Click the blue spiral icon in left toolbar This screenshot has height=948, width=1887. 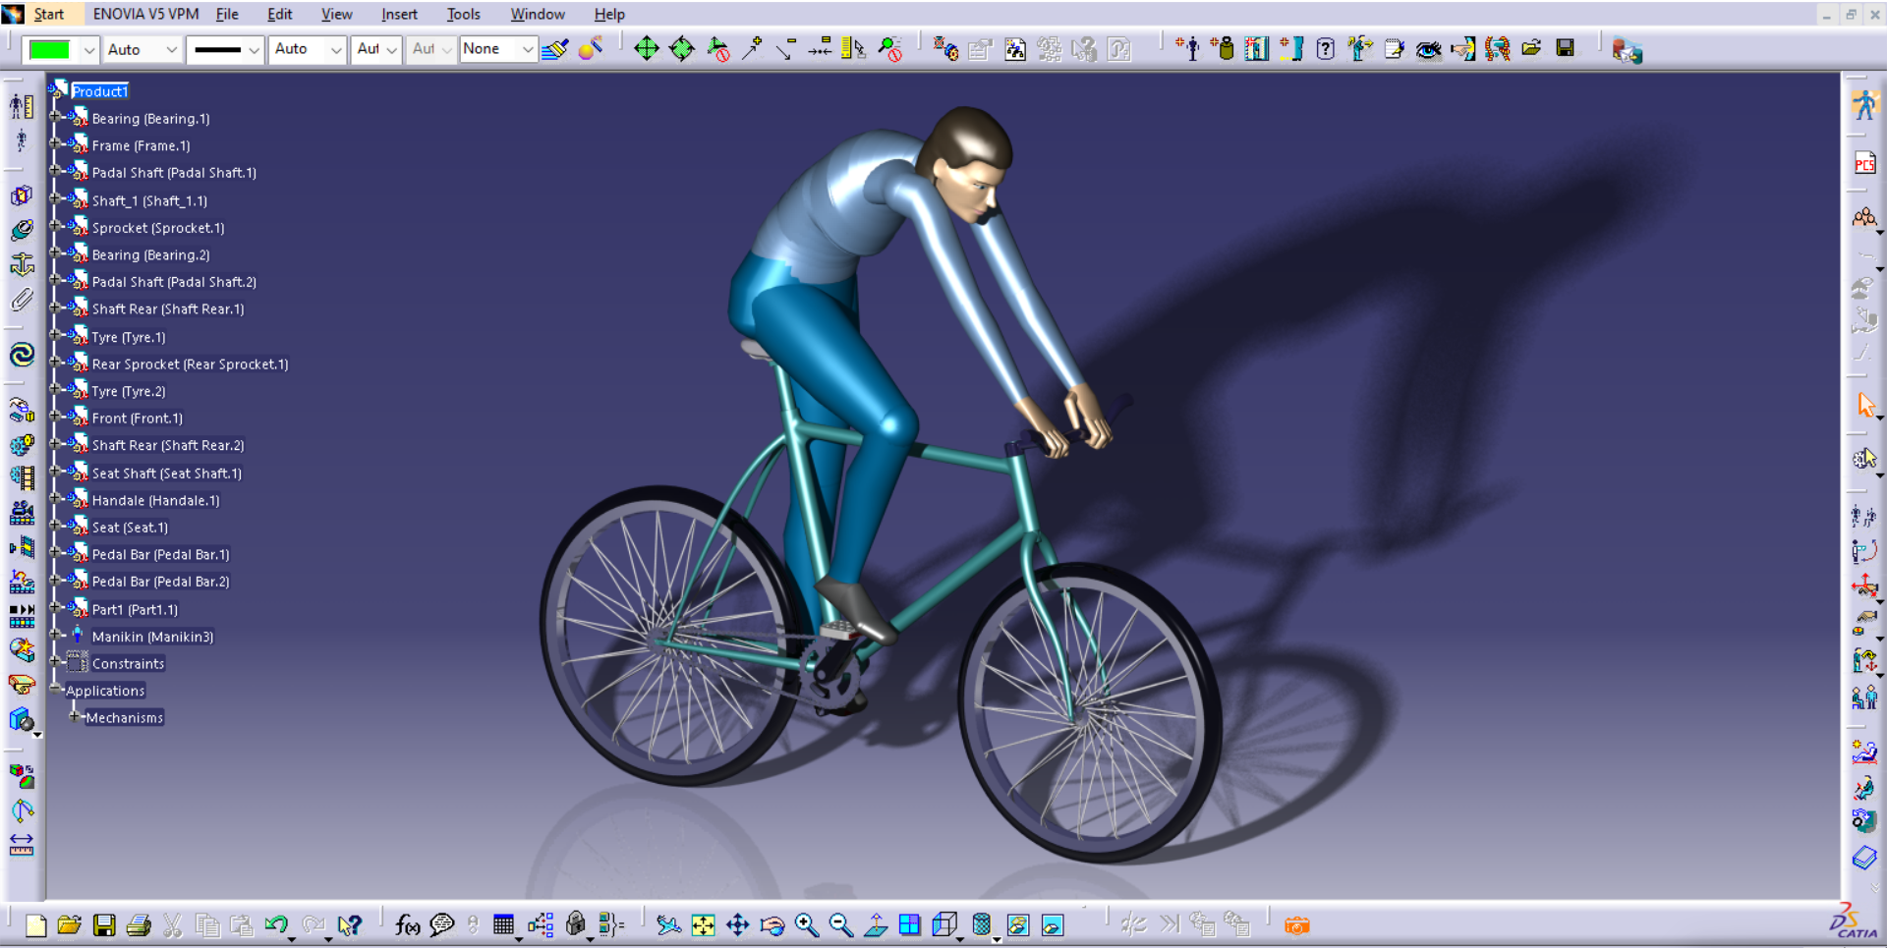pos(22,355)
